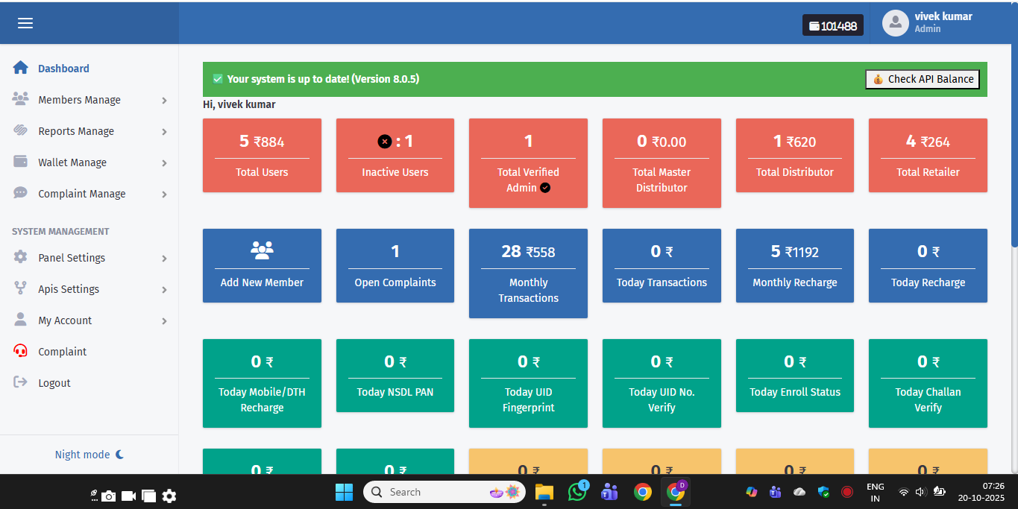Click the Add New Member people icon
Viewport: 1018px width, 509px height.
click(x=262, y=250)
